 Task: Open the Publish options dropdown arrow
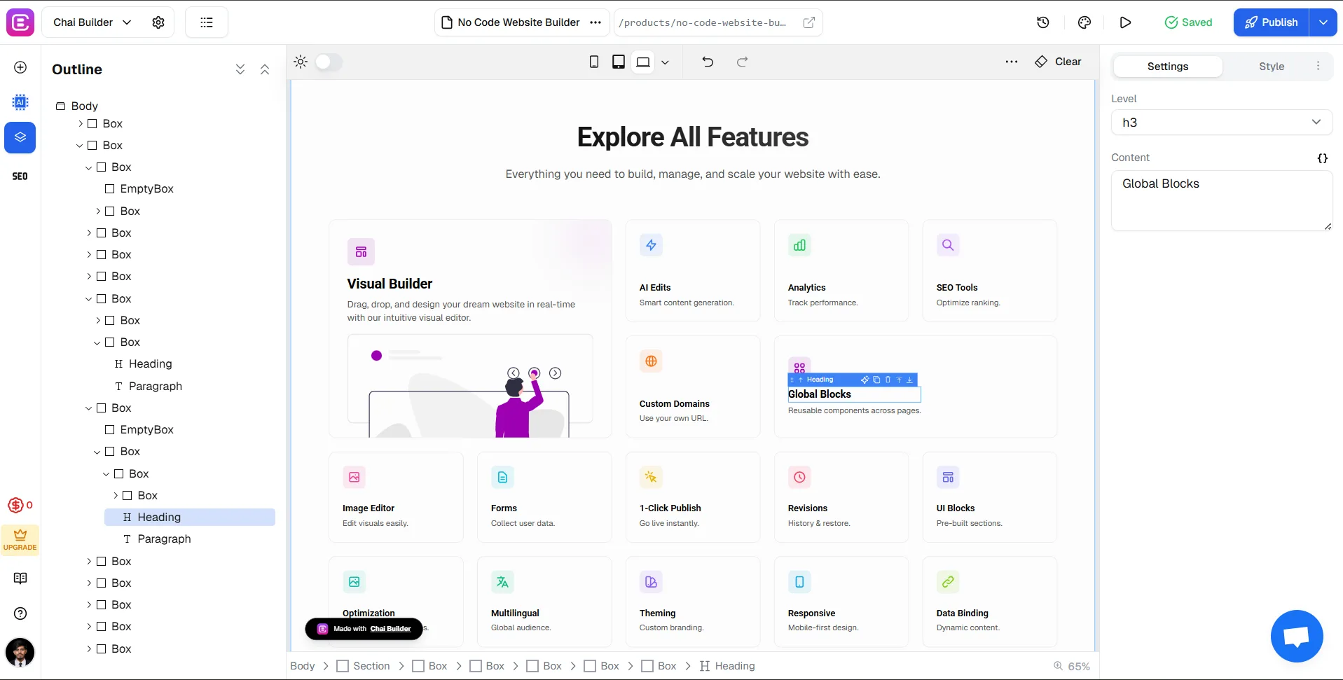click(1323, 22)
